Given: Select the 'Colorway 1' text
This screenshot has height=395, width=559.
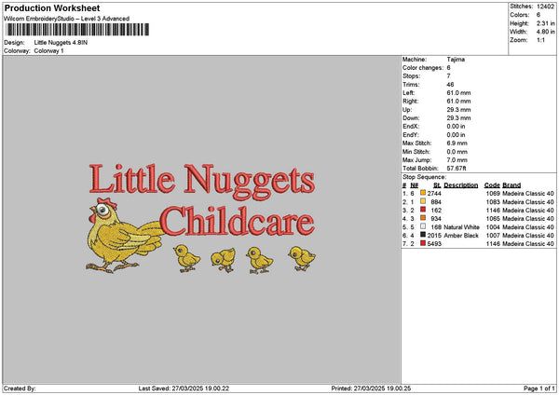Looking at the screenshot, I should tap(48, 51).
